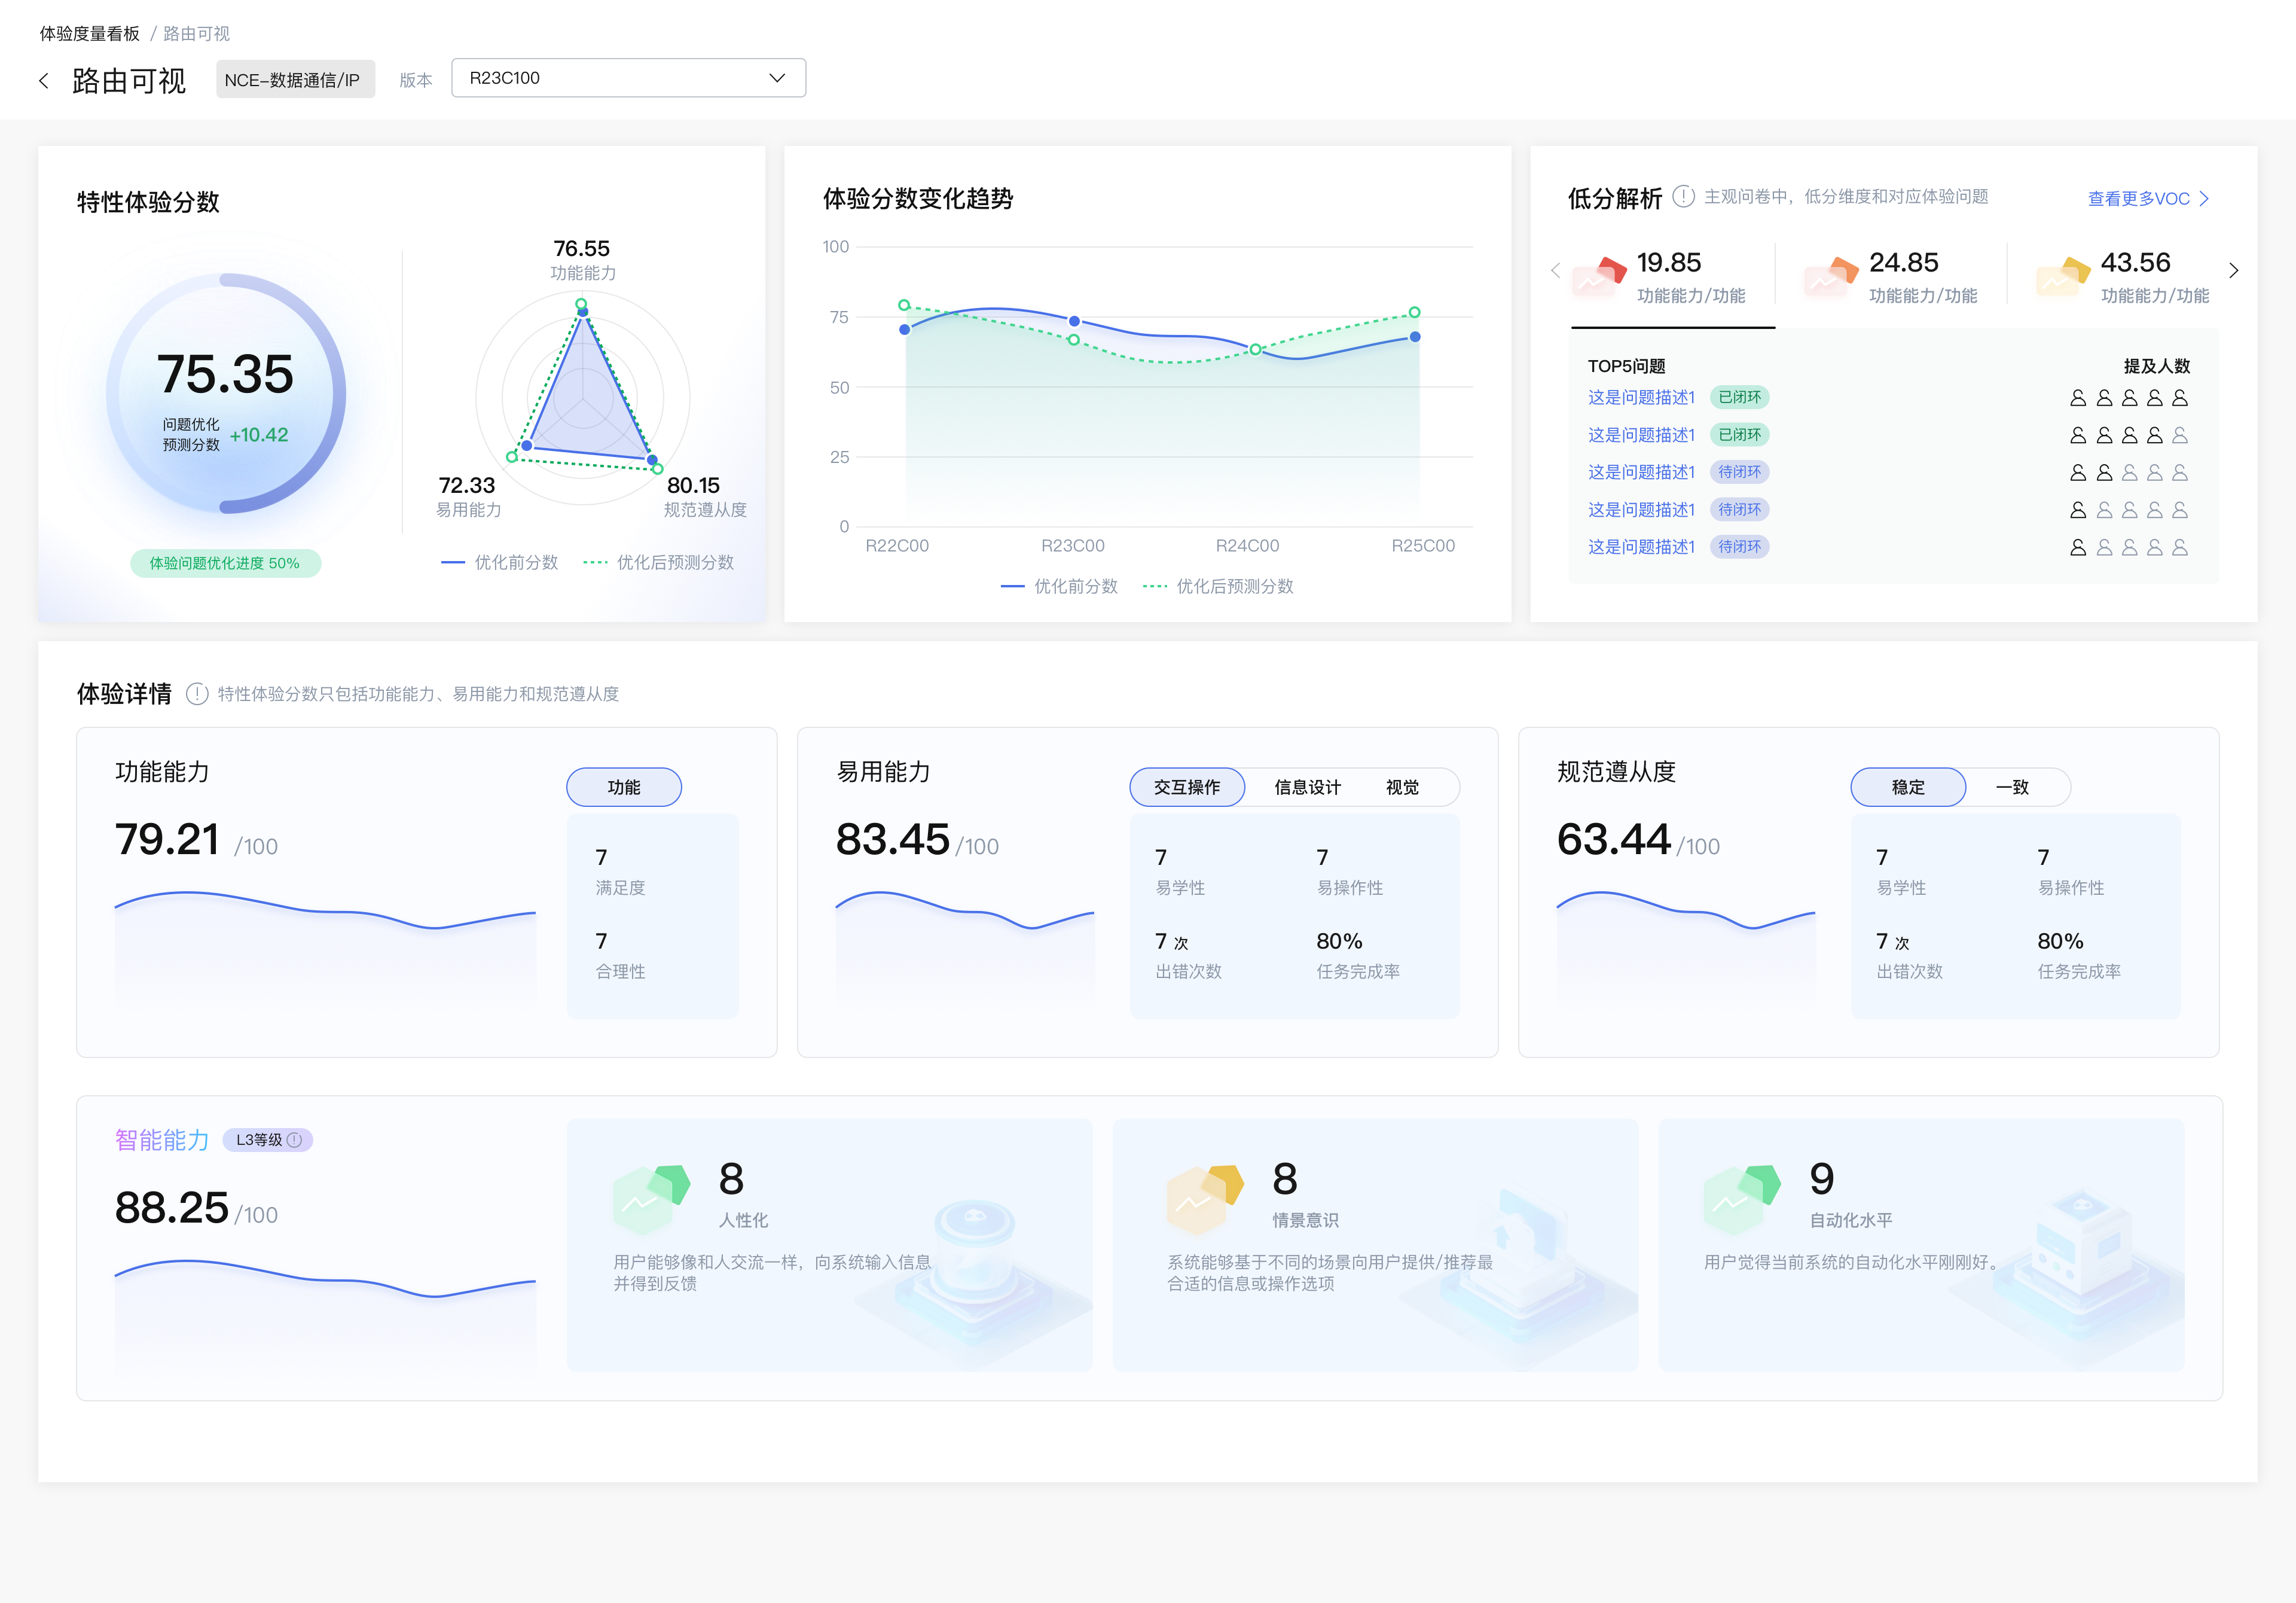This screenshot has width=2296, height=1603.
Task: Open 体验度量看板 breadcrumb link
Action: [x=90, y=33]
